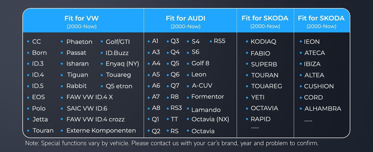Screen dimensions: 373x152
Task: Click Externe Komponenten in the VW column
Action: click(x=101, y=130)
